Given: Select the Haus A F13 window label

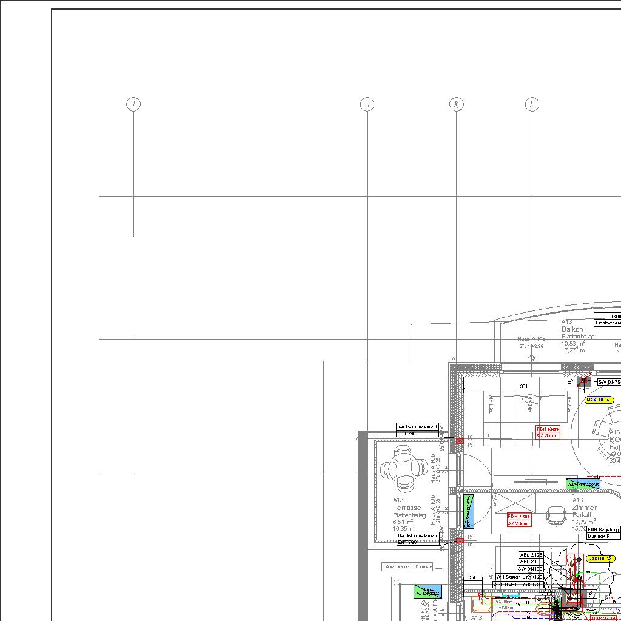Looking at the screenshot, I should coord(531,338).
